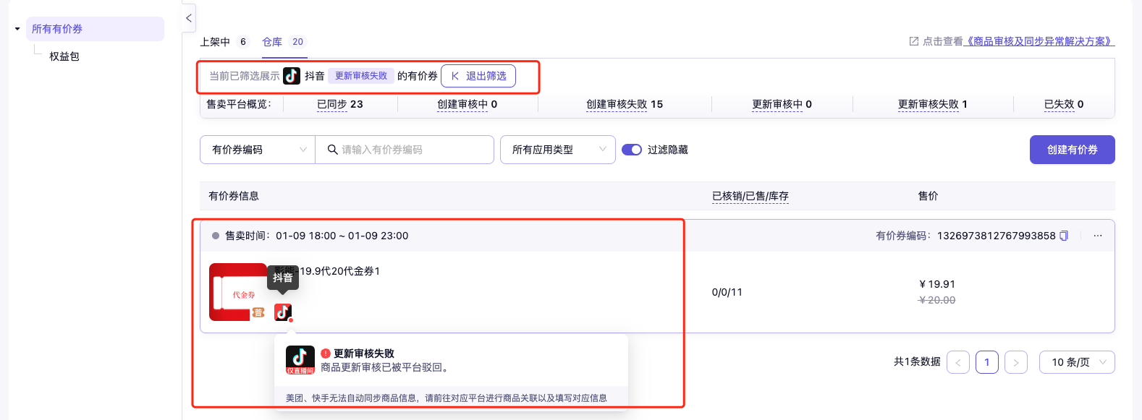The height and width of the screenshot is (420, 1142).
Task: Open the three-dot more options menu
Action: coord(1098,236)
